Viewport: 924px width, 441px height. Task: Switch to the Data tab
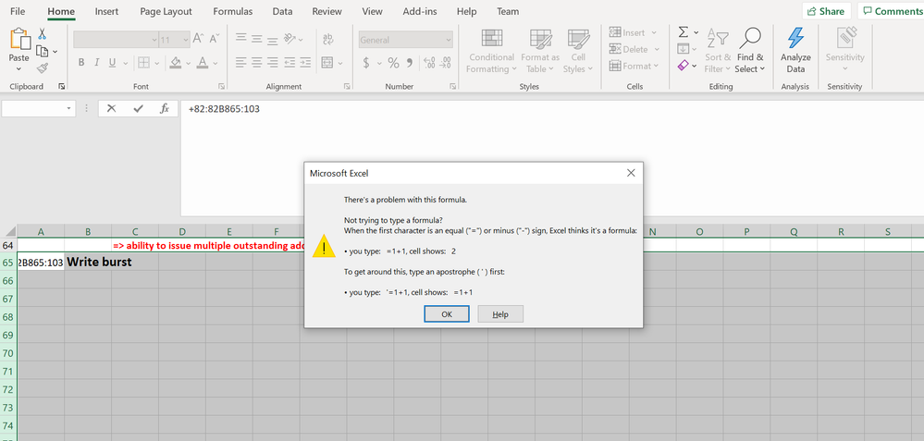(283, 11)
